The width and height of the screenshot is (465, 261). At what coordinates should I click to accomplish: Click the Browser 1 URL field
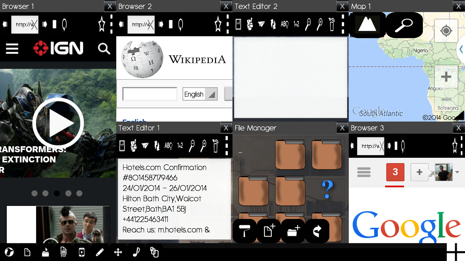pyautogui.click(x=25, y=25)
